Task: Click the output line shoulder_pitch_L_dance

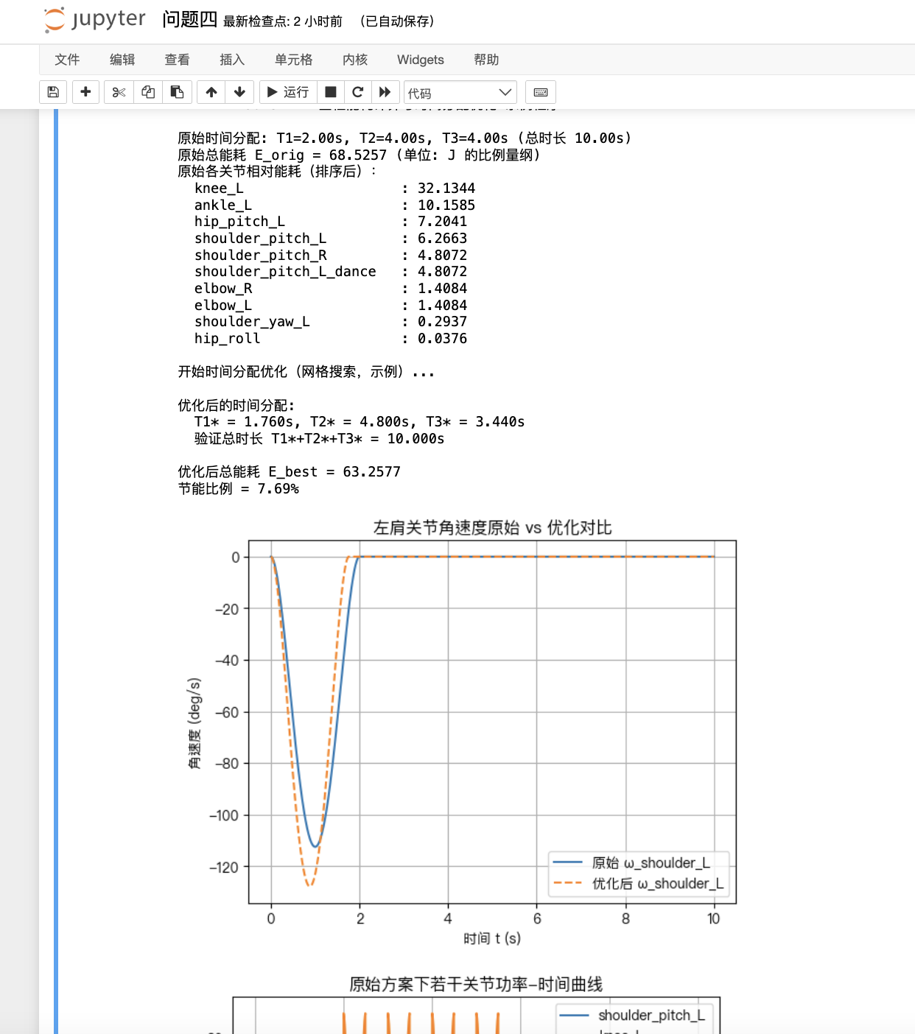Action: [331, 272]
